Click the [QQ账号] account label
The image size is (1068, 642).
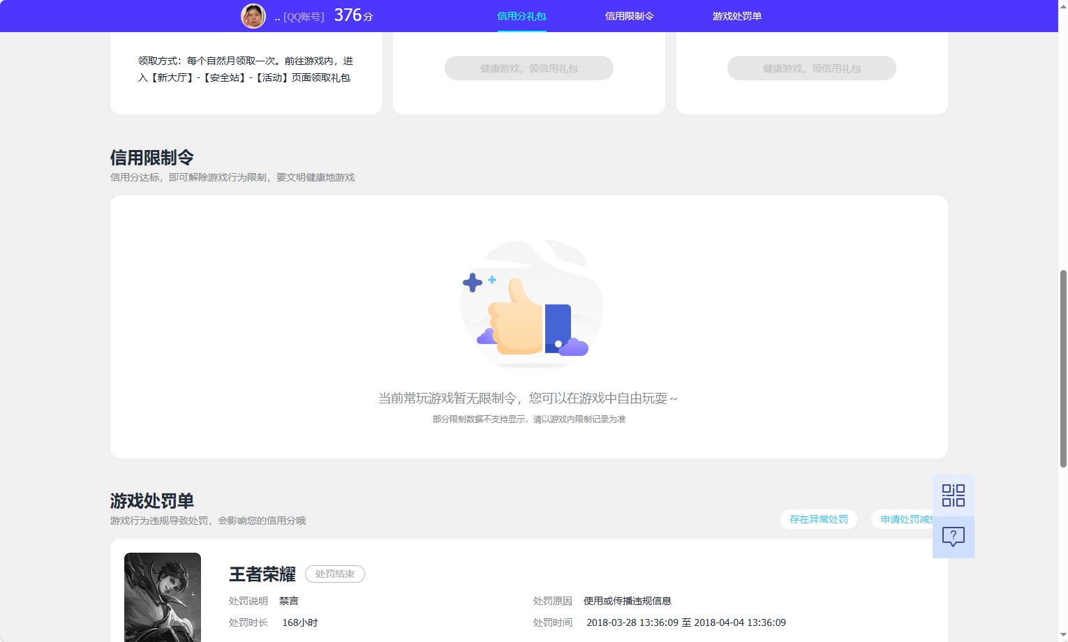pyautogui.click(x=304, y=17)
